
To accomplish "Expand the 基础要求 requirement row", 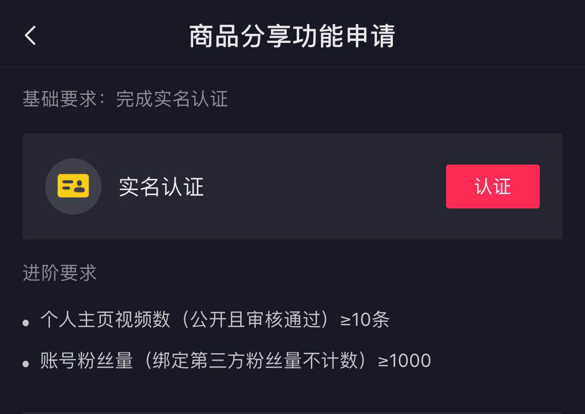I will (125, 99).
